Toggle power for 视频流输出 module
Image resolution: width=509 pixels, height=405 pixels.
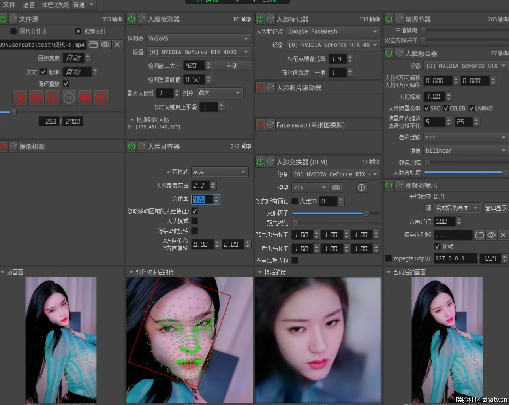click(x=389, y=185)
